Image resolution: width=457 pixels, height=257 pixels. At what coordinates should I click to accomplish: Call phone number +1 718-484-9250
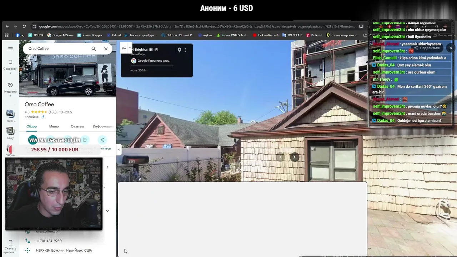coord(49,241)
